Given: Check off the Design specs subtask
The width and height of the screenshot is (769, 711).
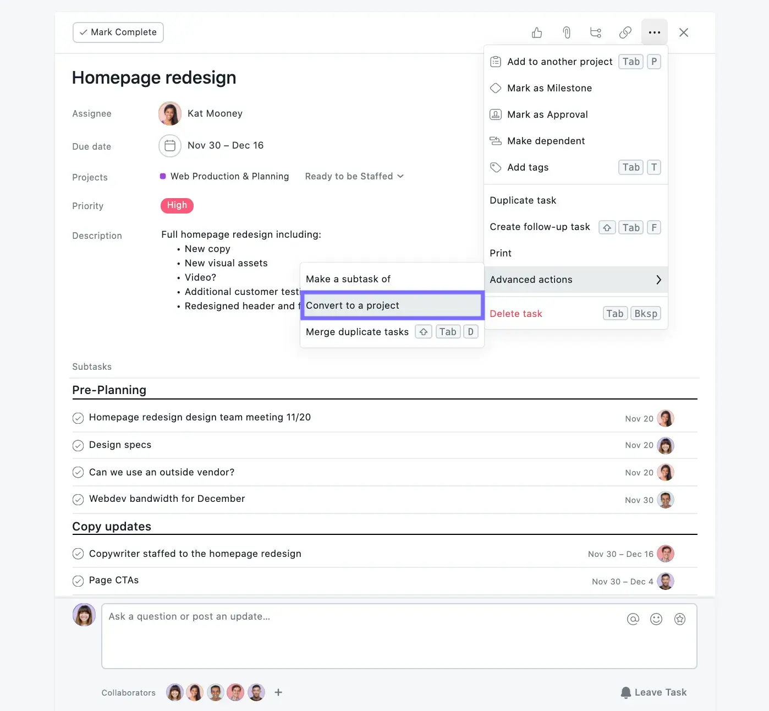Looking at the screenshot, I should [x=78, y=445].
